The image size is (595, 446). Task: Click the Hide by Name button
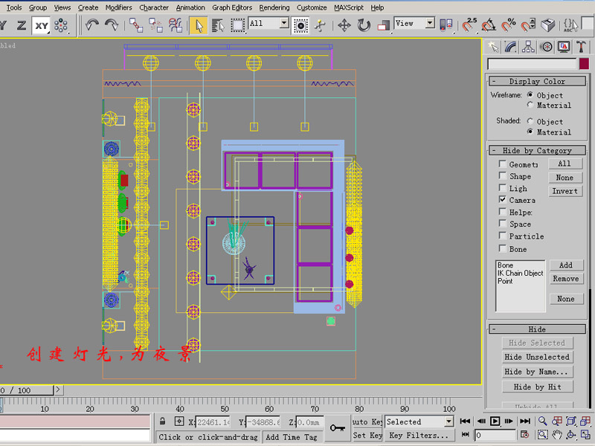pos(537,372)
